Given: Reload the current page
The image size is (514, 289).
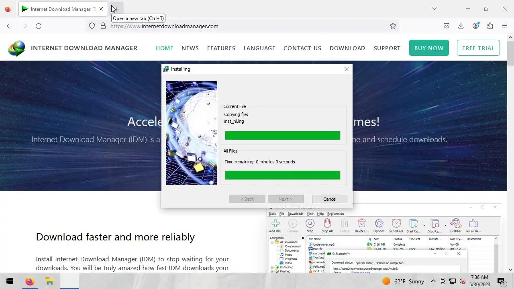Looking at the screenshot, I should [39, 26].
